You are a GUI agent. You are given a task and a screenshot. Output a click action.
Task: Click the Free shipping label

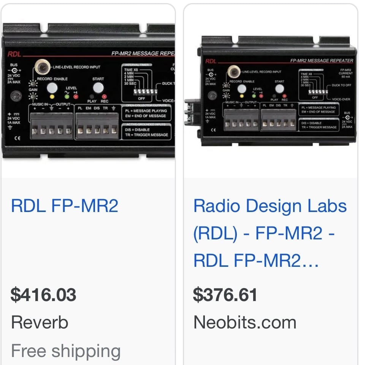(x=66, y=351)
